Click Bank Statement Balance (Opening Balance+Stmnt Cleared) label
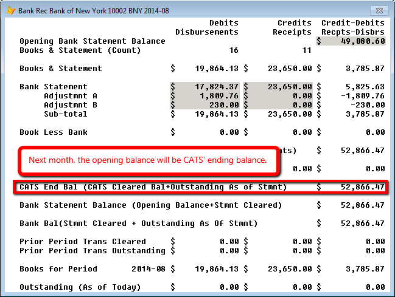The image size is (395, 297). [x=151, y=205]
